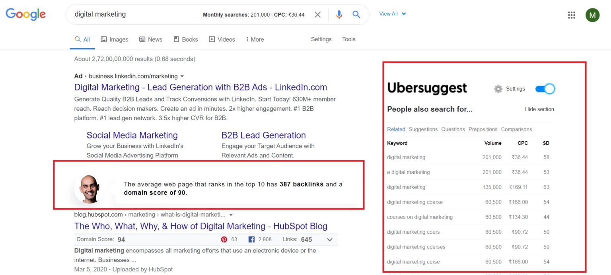Open the More search options menu
The height and width of the screenshot is (275, 611).
pos(255,39)
